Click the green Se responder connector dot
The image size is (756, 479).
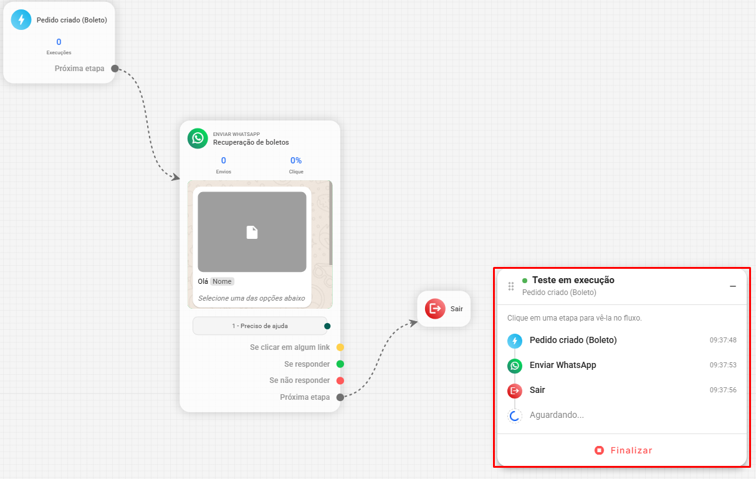click(x=340, y=364)
